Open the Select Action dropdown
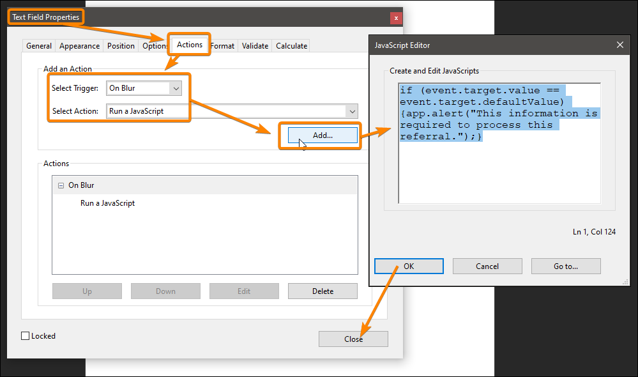This screenshot has width=638, height=377. point(352,111)
